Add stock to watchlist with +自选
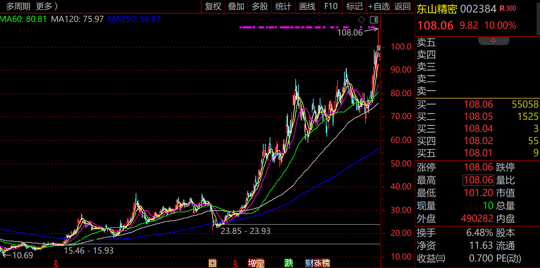 tap(379, 6)
